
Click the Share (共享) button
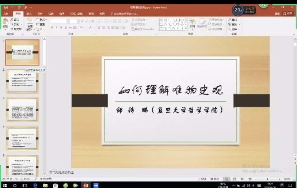coord(287,14)
